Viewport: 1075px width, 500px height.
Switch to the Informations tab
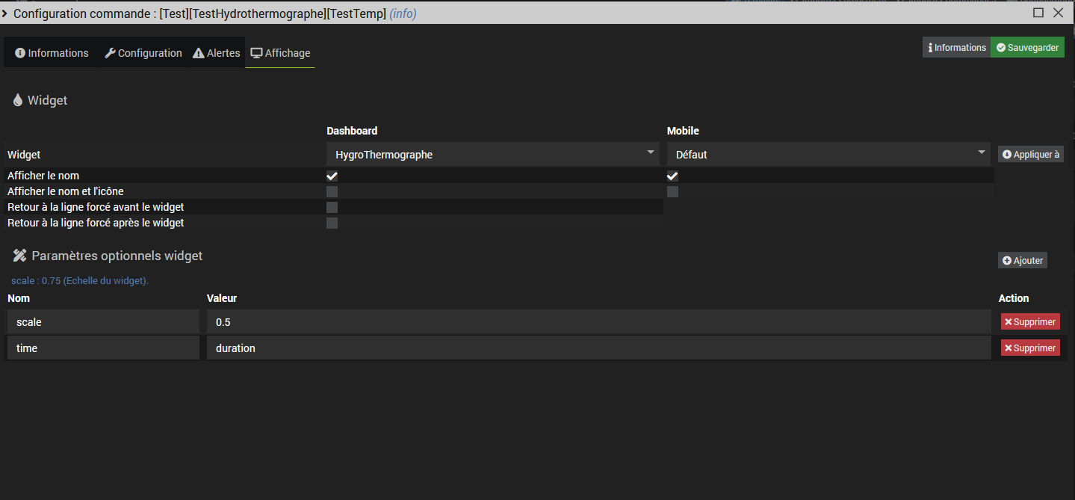tap(52, 53)
